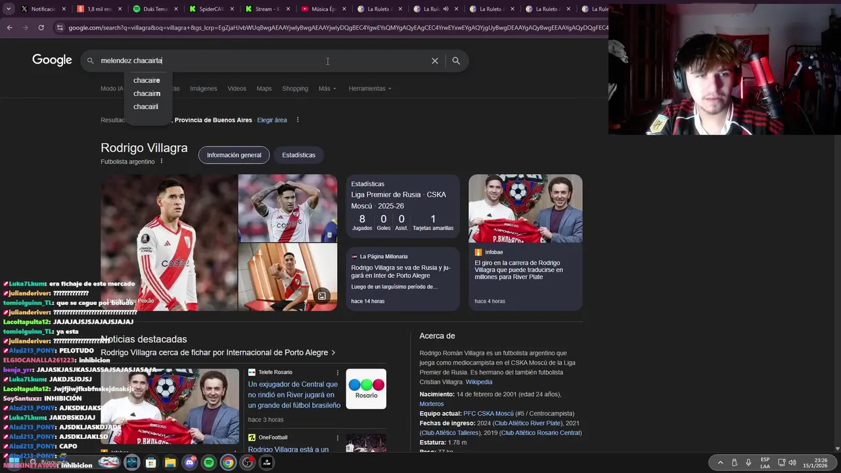
Task: Open site information icon in address bar
Action: click(60, 28)
